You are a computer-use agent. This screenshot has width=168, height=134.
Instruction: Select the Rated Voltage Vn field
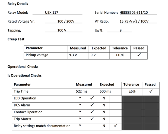point(66,22)
